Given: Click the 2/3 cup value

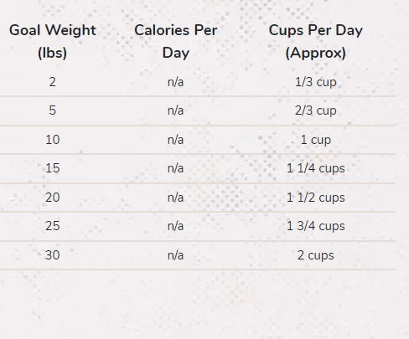Looking at the screenshot, I should 316,110.
